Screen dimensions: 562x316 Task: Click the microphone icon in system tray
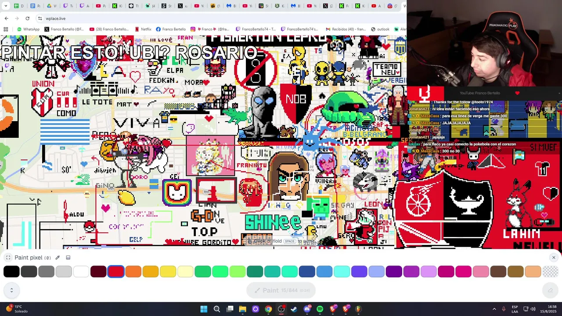[x=504, y=309]
